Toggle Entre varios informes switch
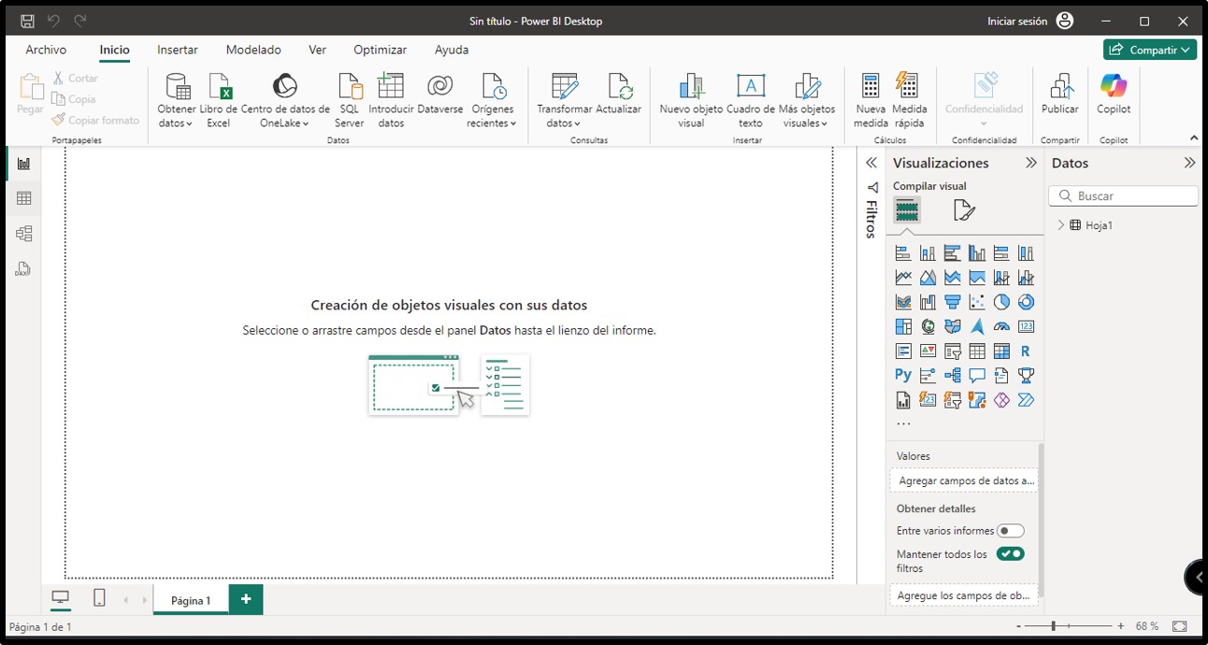The image size is (1208, 645). [1011, 531]
